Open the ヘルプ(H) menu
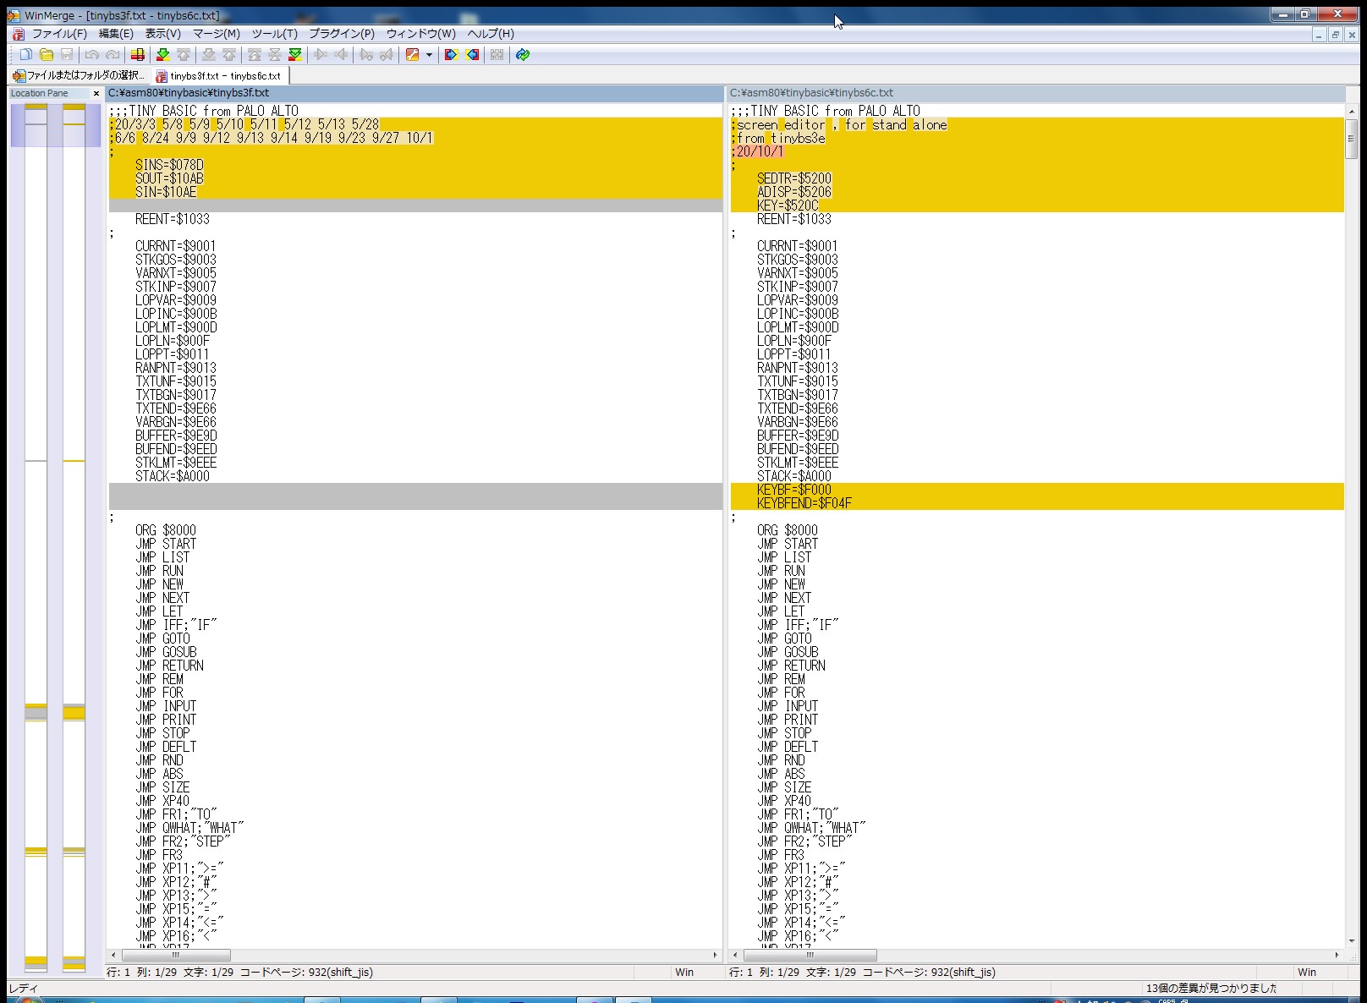This screenshot has width=1367, height=1003. pos(491,34)
